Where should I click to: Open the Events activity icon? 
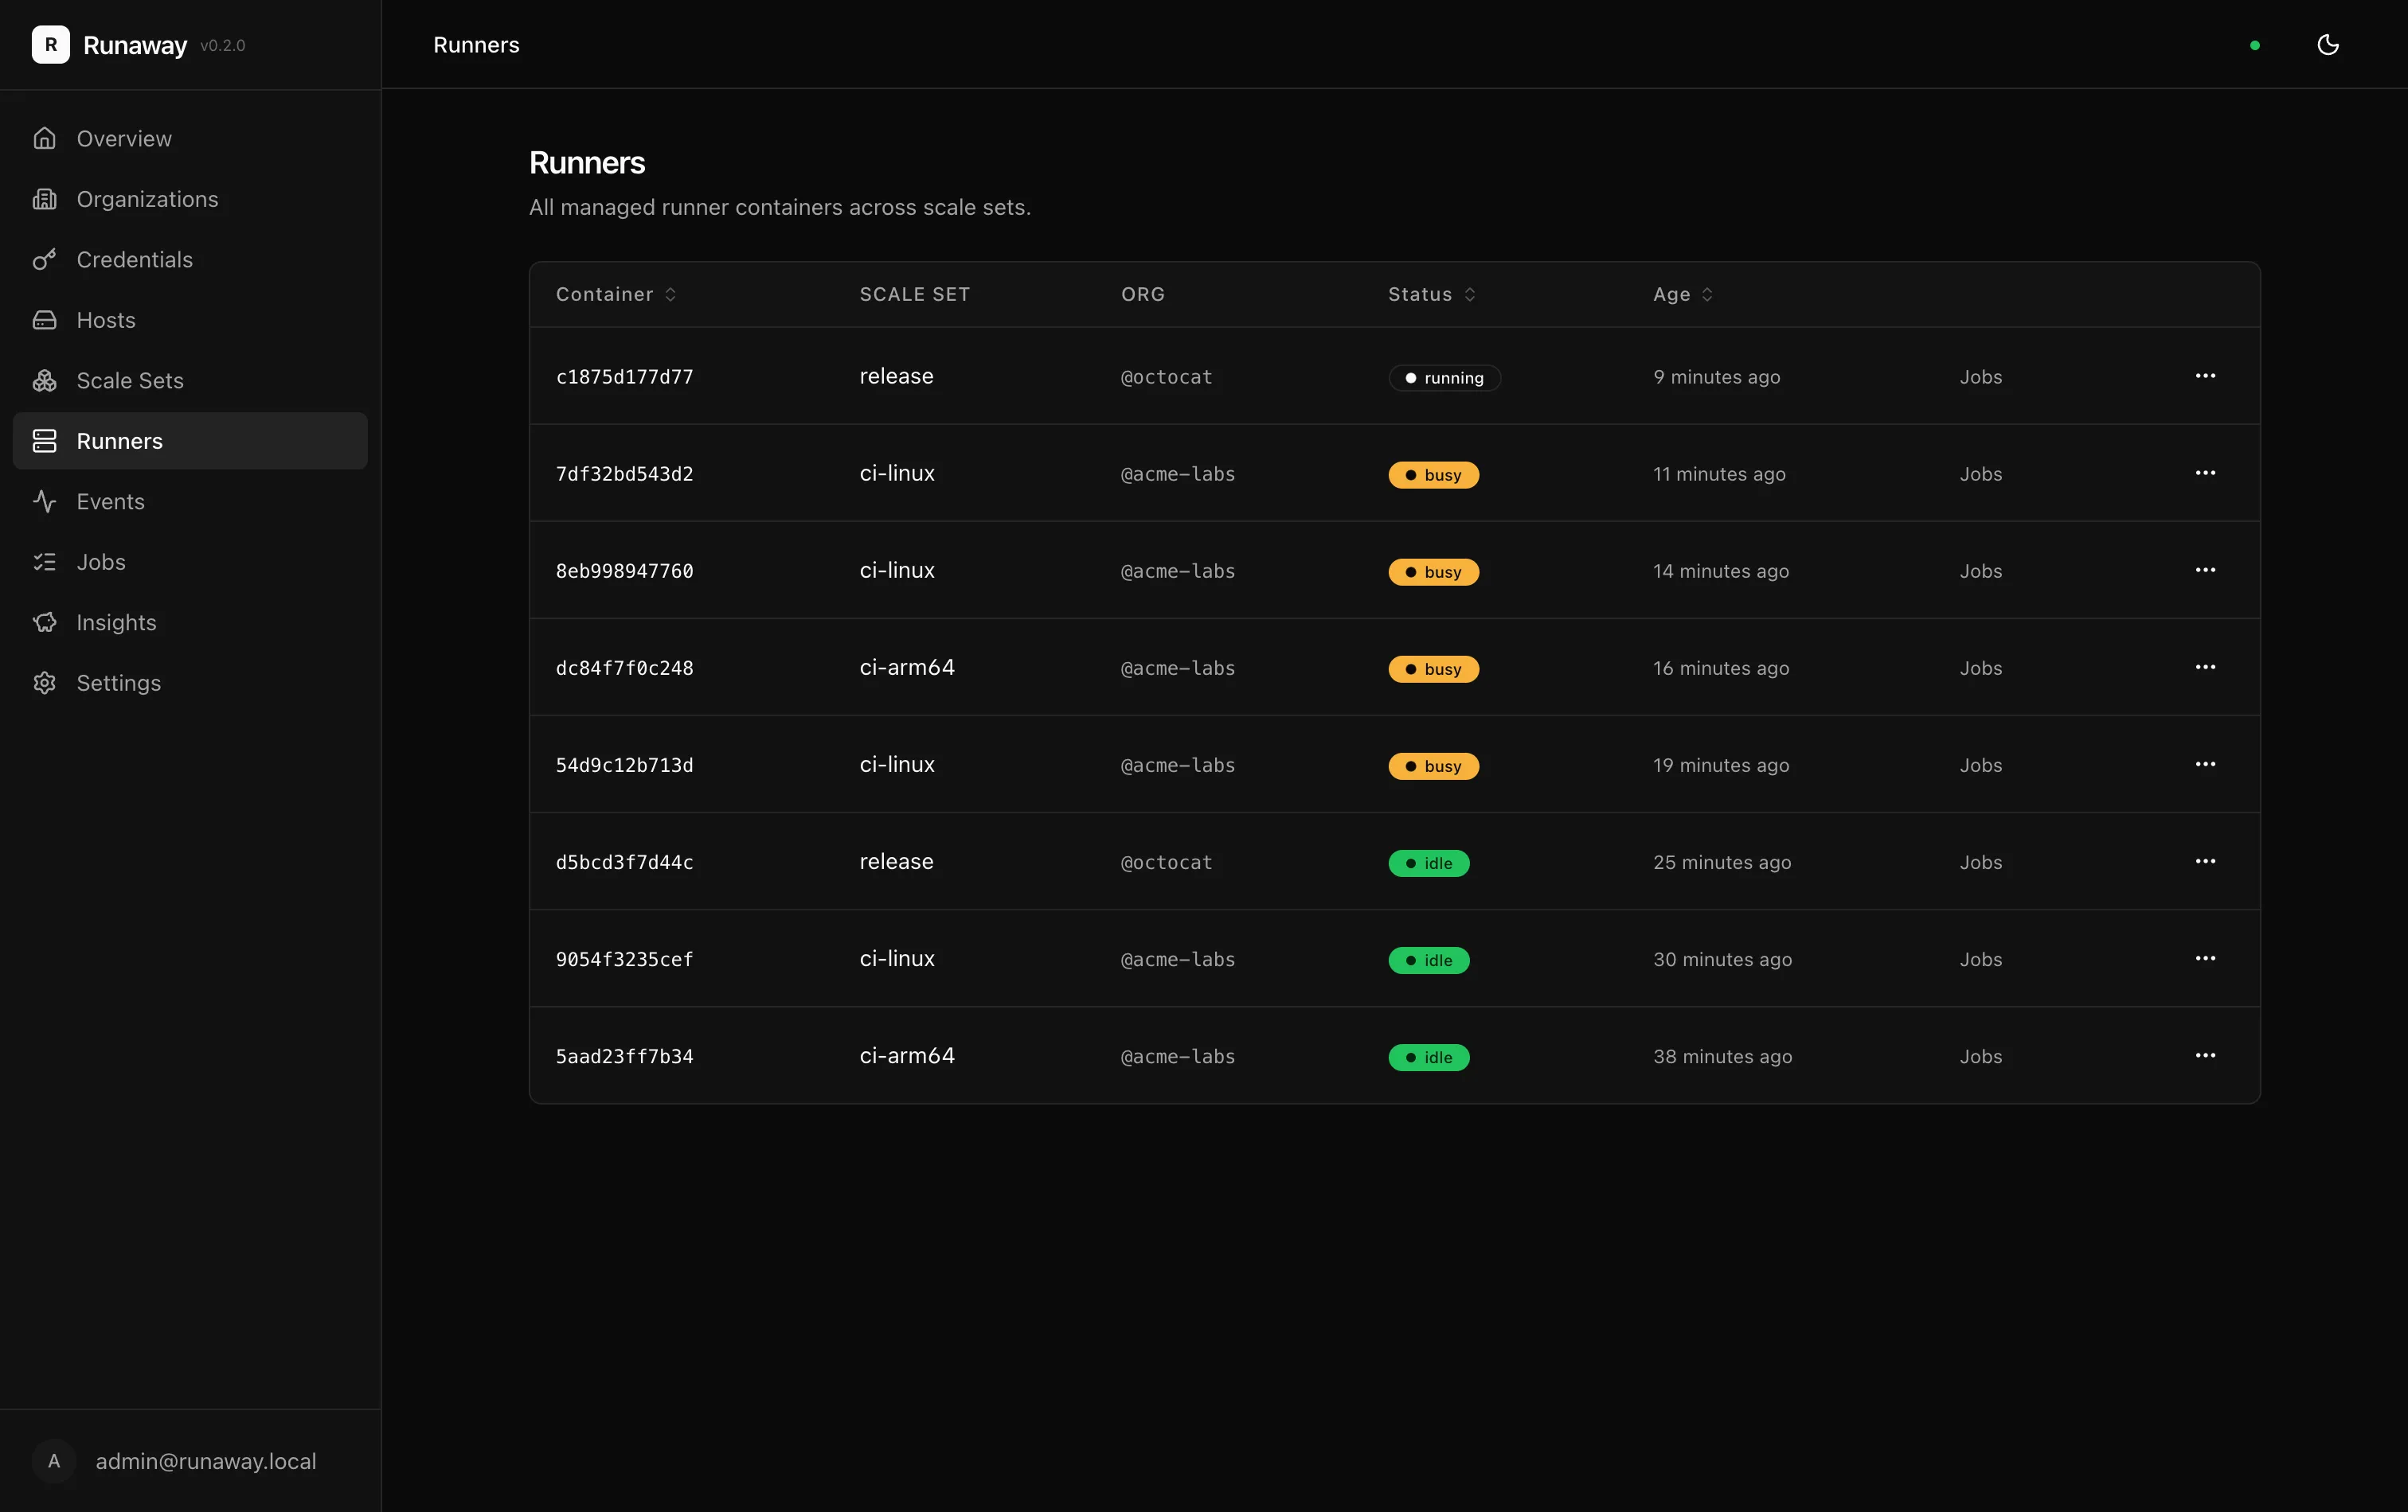[44, 501]
